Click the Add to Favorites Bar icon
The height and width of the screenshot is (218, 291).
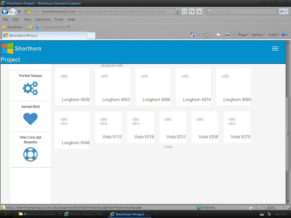(x=31, y=27)
